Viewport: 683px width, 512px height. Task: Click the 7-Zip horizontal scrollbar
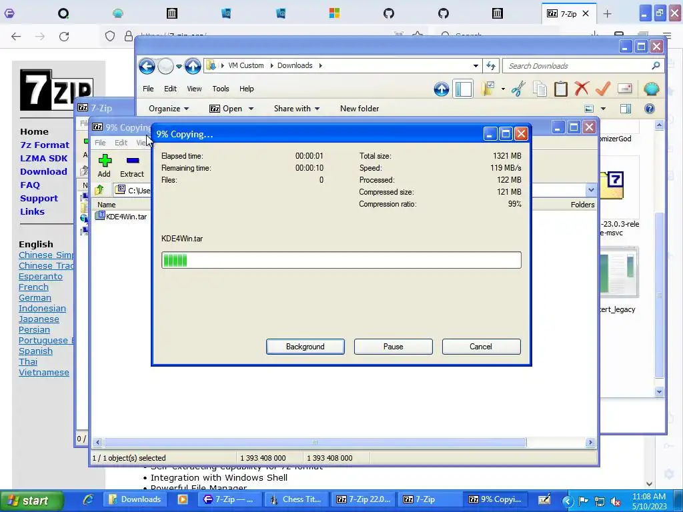315,443
